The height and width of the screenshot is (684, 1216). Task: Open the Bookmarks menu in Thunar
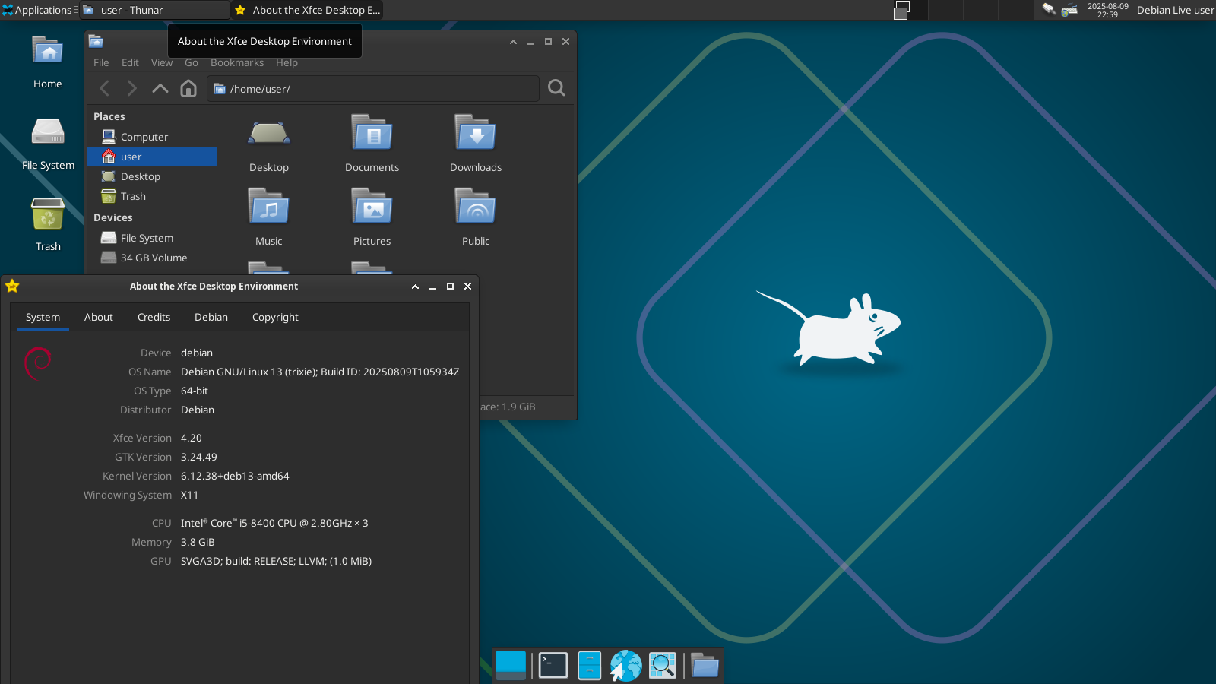236,62
